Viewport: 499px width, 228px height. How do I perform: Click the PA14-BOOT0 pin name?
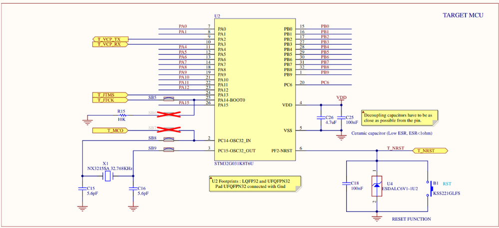click(x=232, y=100)
